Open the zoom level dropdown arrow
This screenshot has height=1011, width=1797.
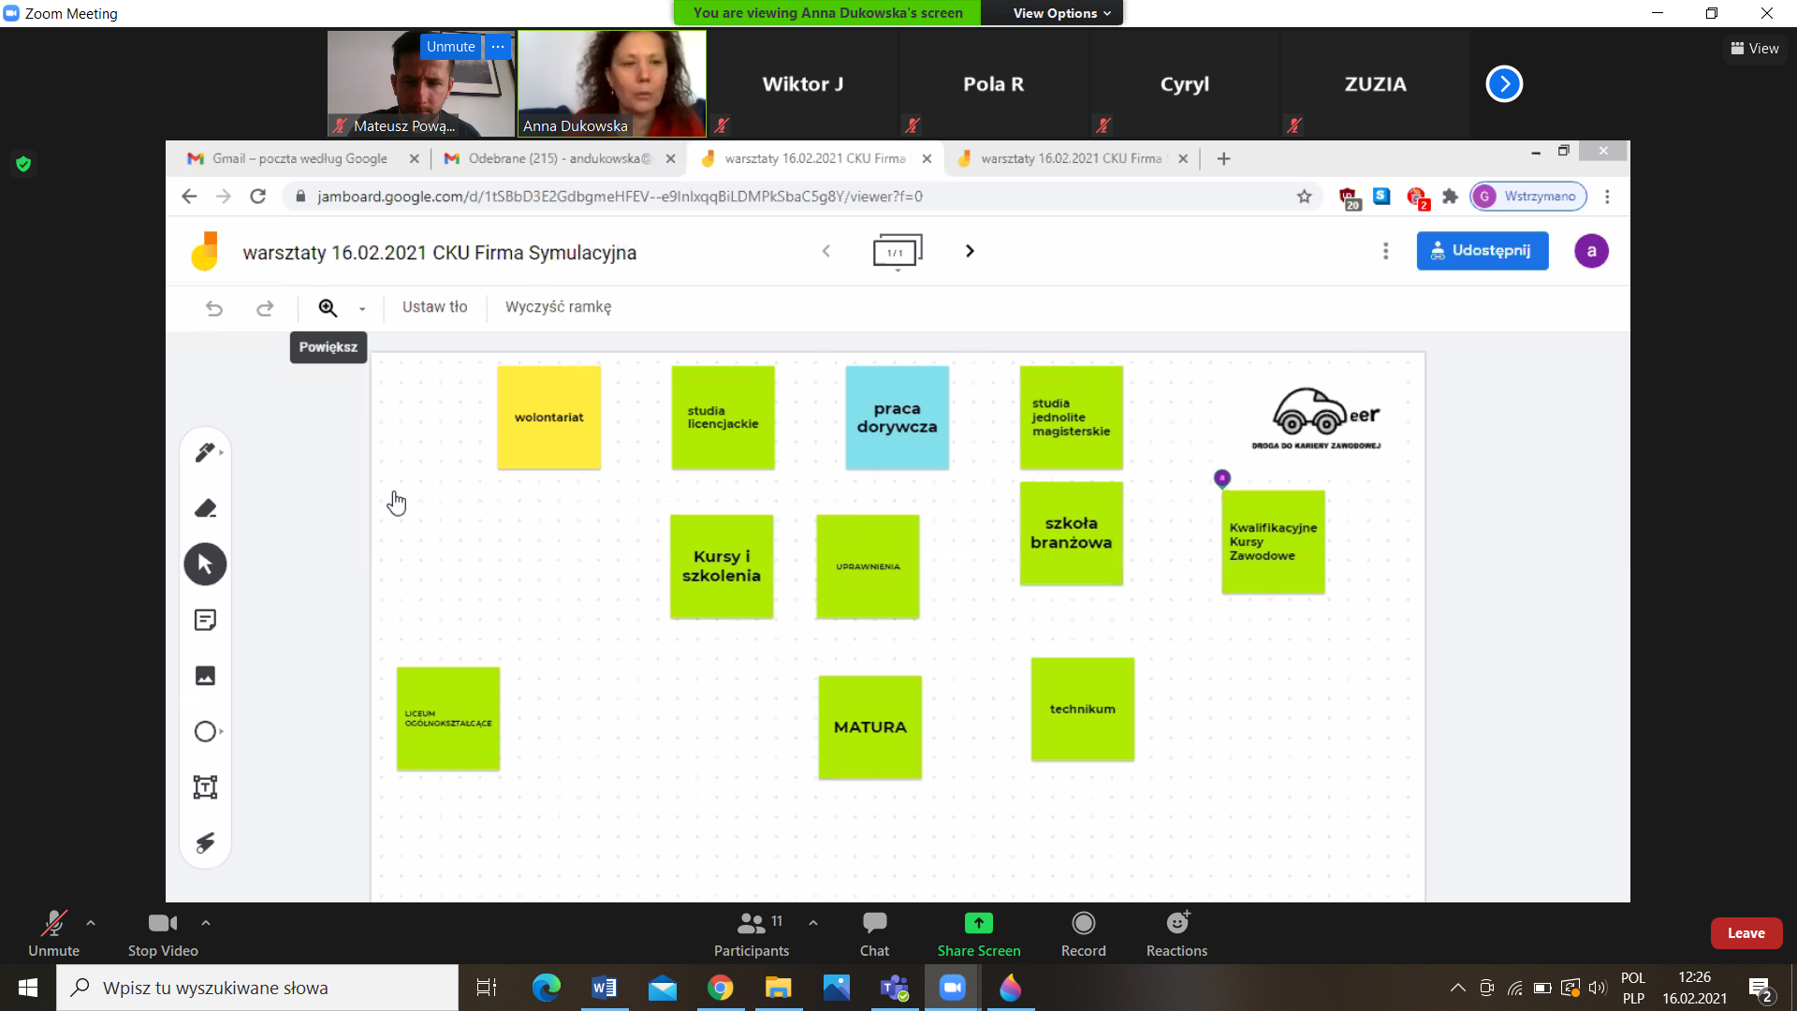point(362,309)
